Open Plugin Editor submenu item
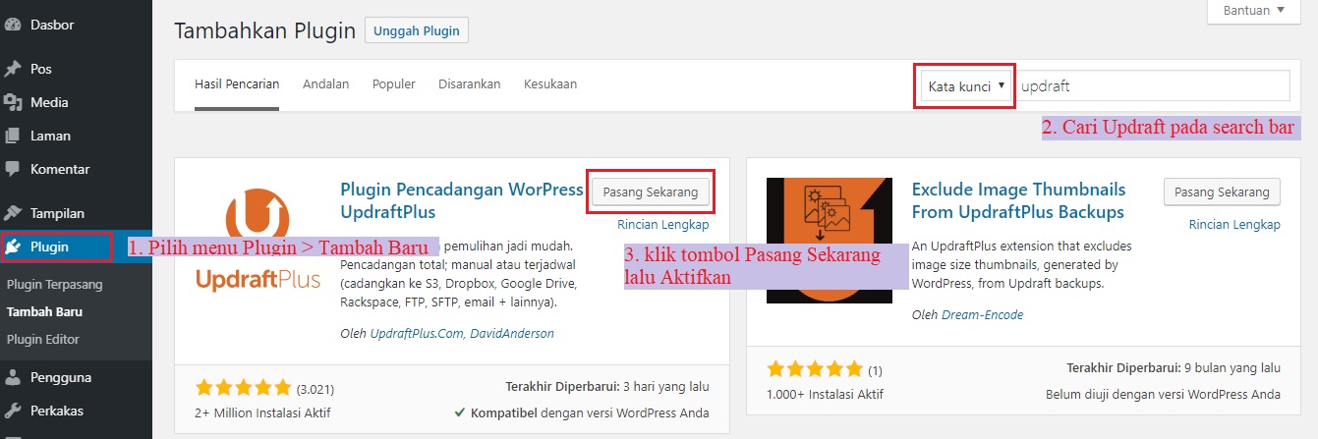 click(43, 340)
